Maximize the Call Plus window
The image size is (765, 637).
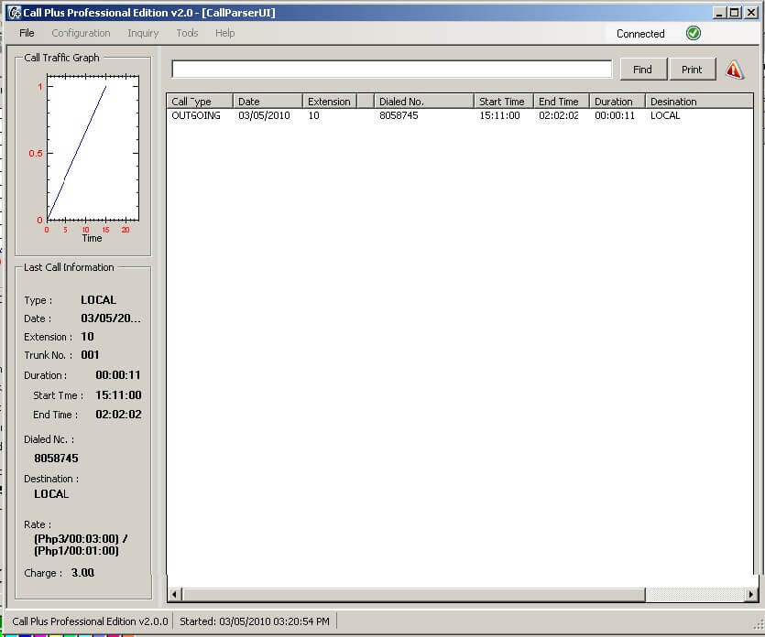coord(734,13)
